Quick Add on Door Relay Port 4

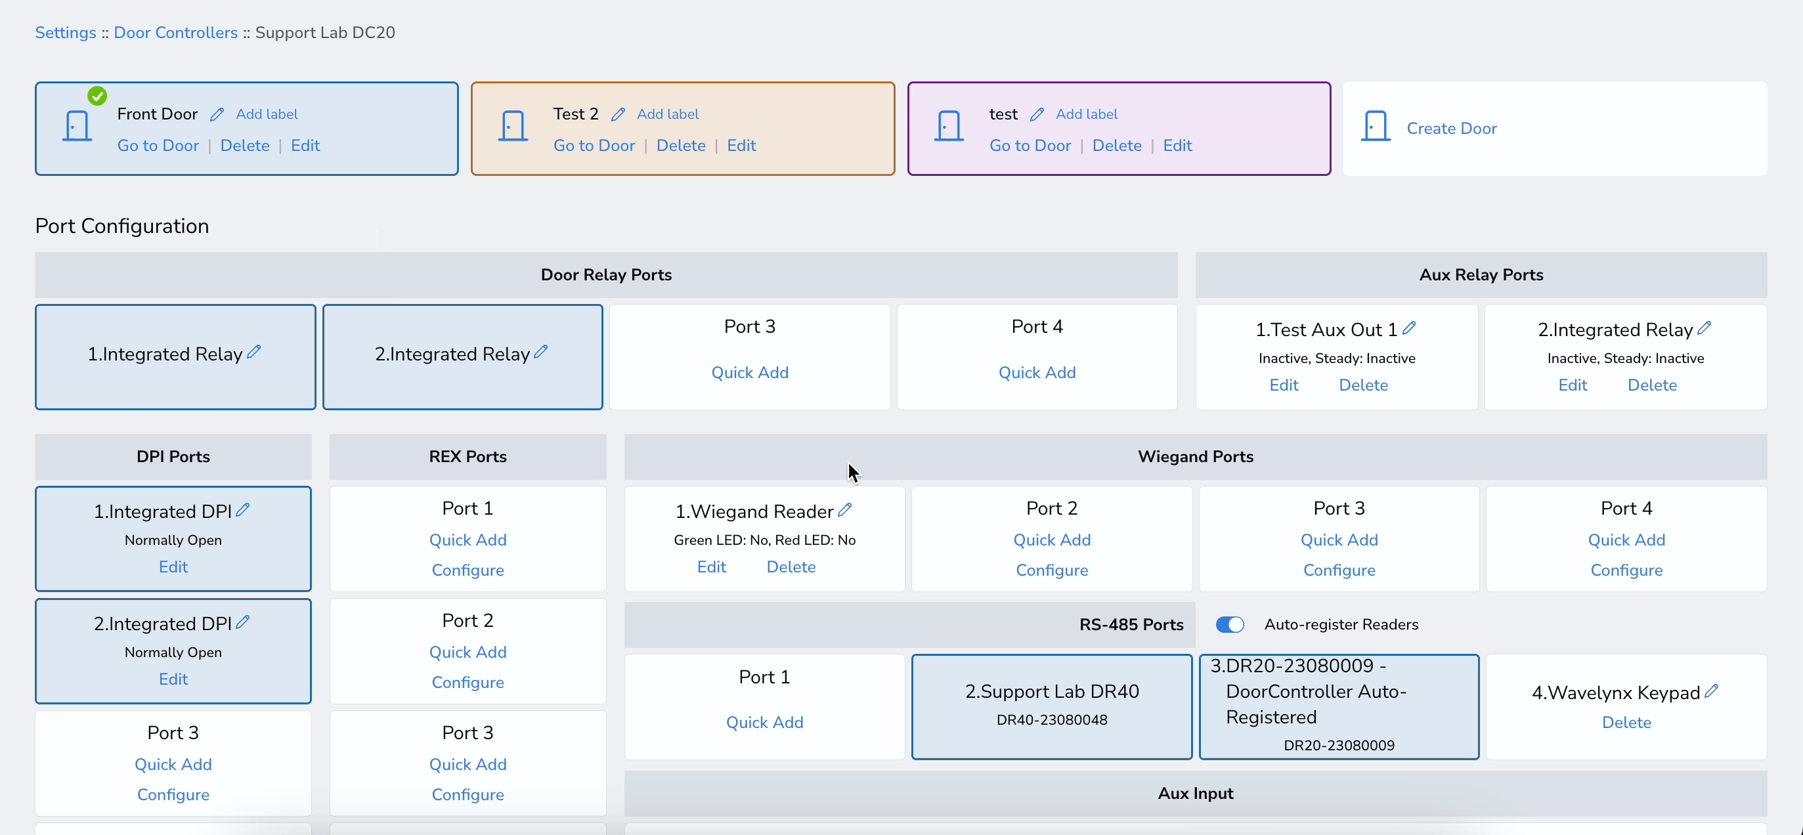1037,372
